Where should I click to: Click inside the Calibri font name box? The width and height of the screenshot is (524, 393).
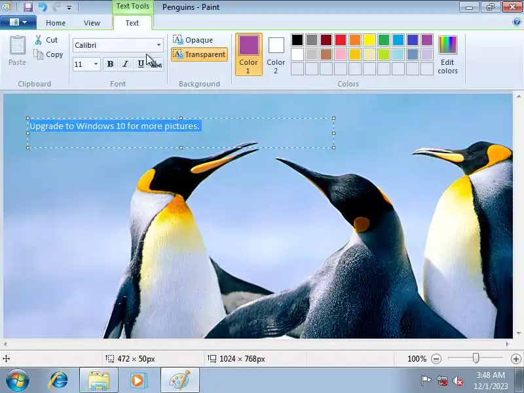(x=113, y=45)
